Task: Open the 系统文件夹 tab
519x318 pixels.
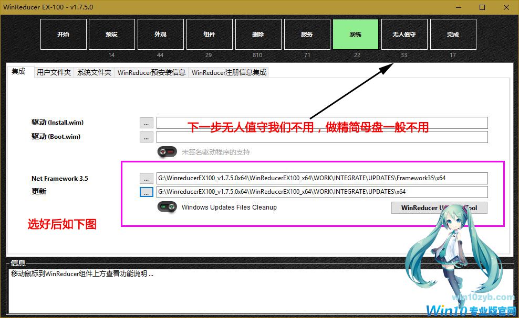Action: click(x=95, y=72)
